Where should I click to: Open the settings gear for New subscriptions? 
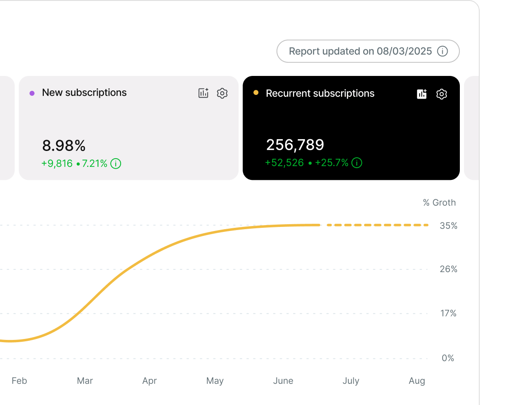[222, 93]
